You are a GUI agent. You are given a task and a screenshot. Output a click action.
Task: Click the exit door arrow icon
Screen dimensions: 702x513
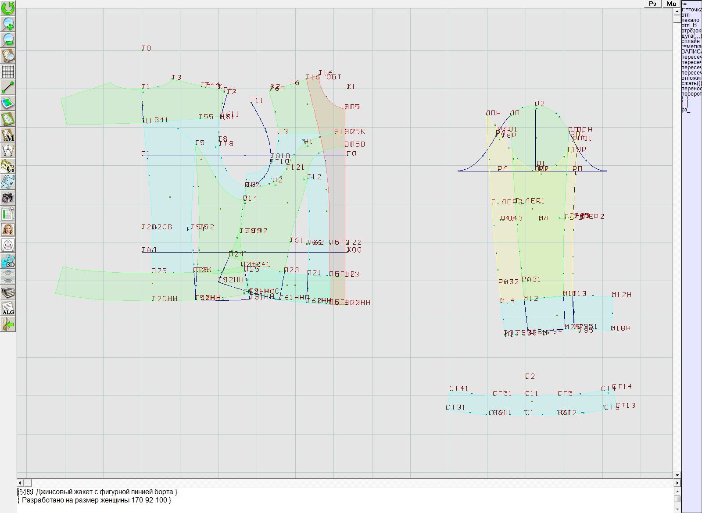pyautogui.click(x=8, y=324)
